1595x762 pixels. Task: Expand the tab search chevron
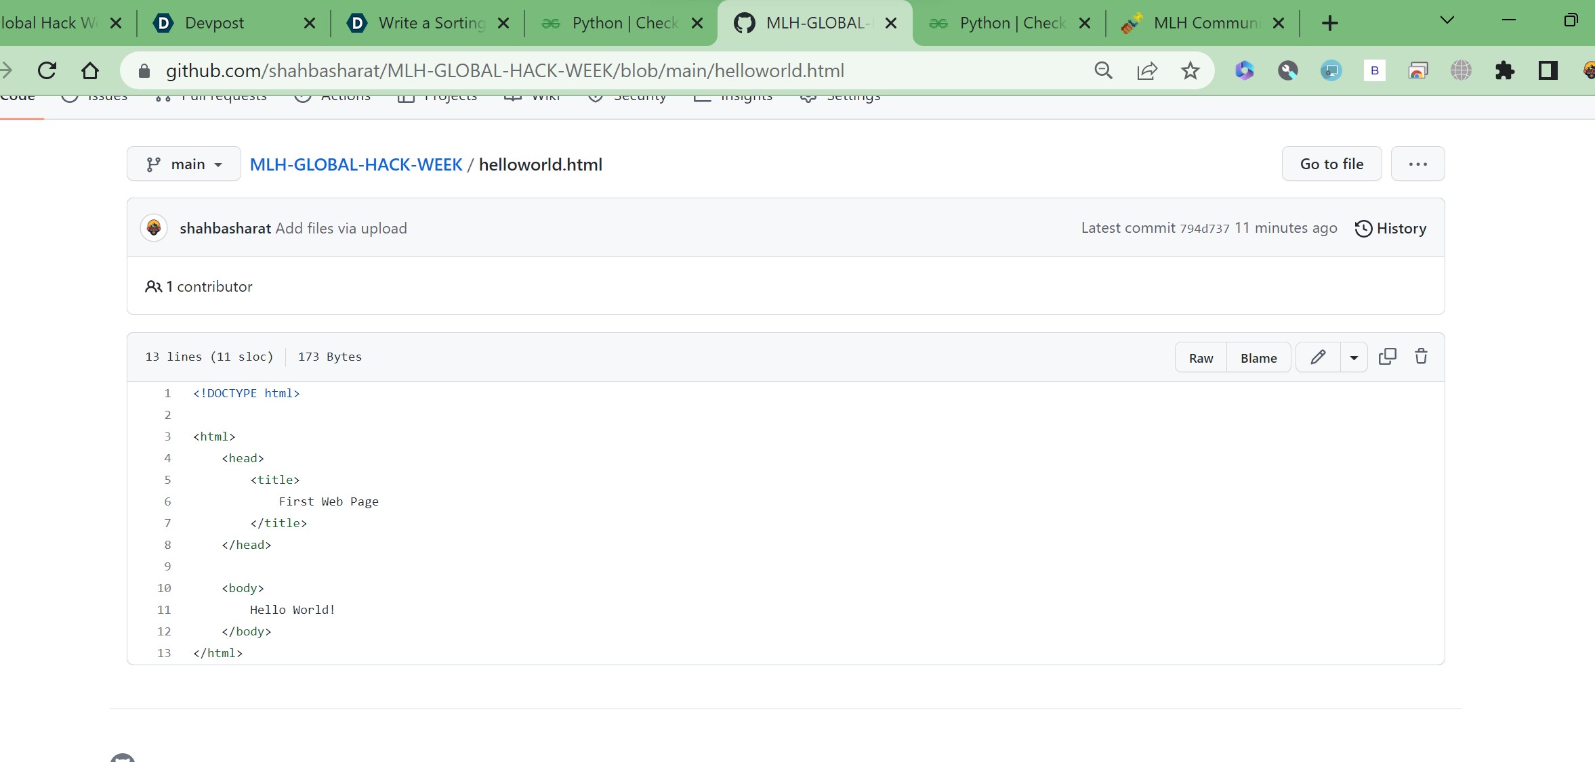click(x=1447, y=20)
